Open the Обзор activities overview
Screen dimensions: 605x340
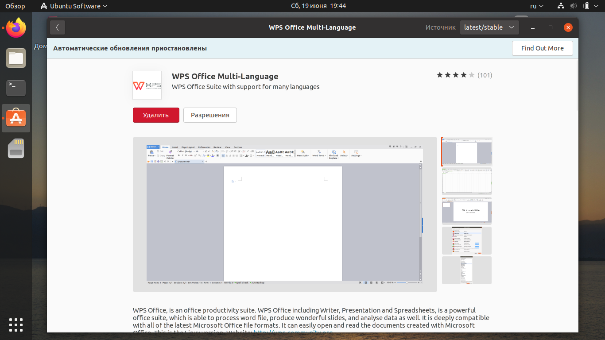pyautogui.click(x=15, y=6)
